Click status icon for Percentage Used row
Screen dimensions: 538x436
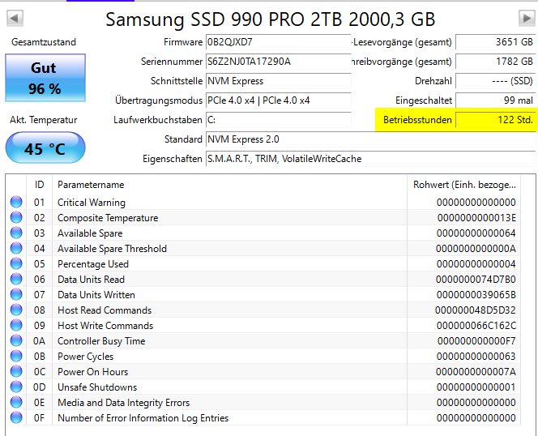point(16,264)
